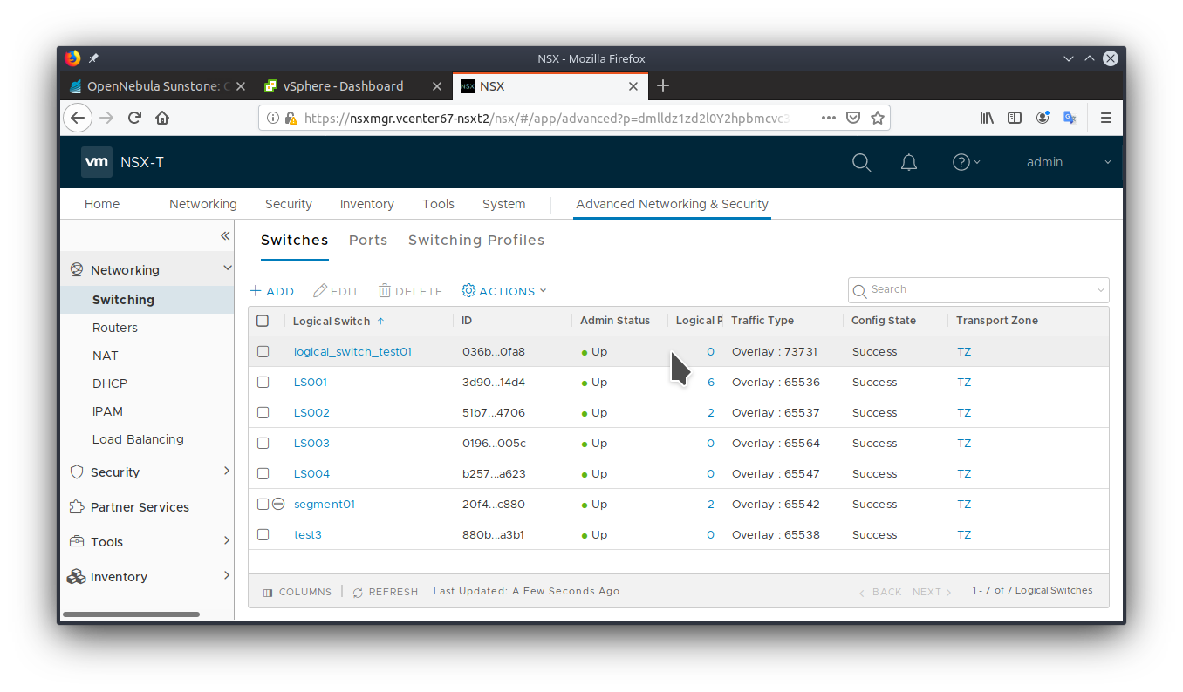
Task: Open the admin user dropdown
Action: (x=1069, y=162)
